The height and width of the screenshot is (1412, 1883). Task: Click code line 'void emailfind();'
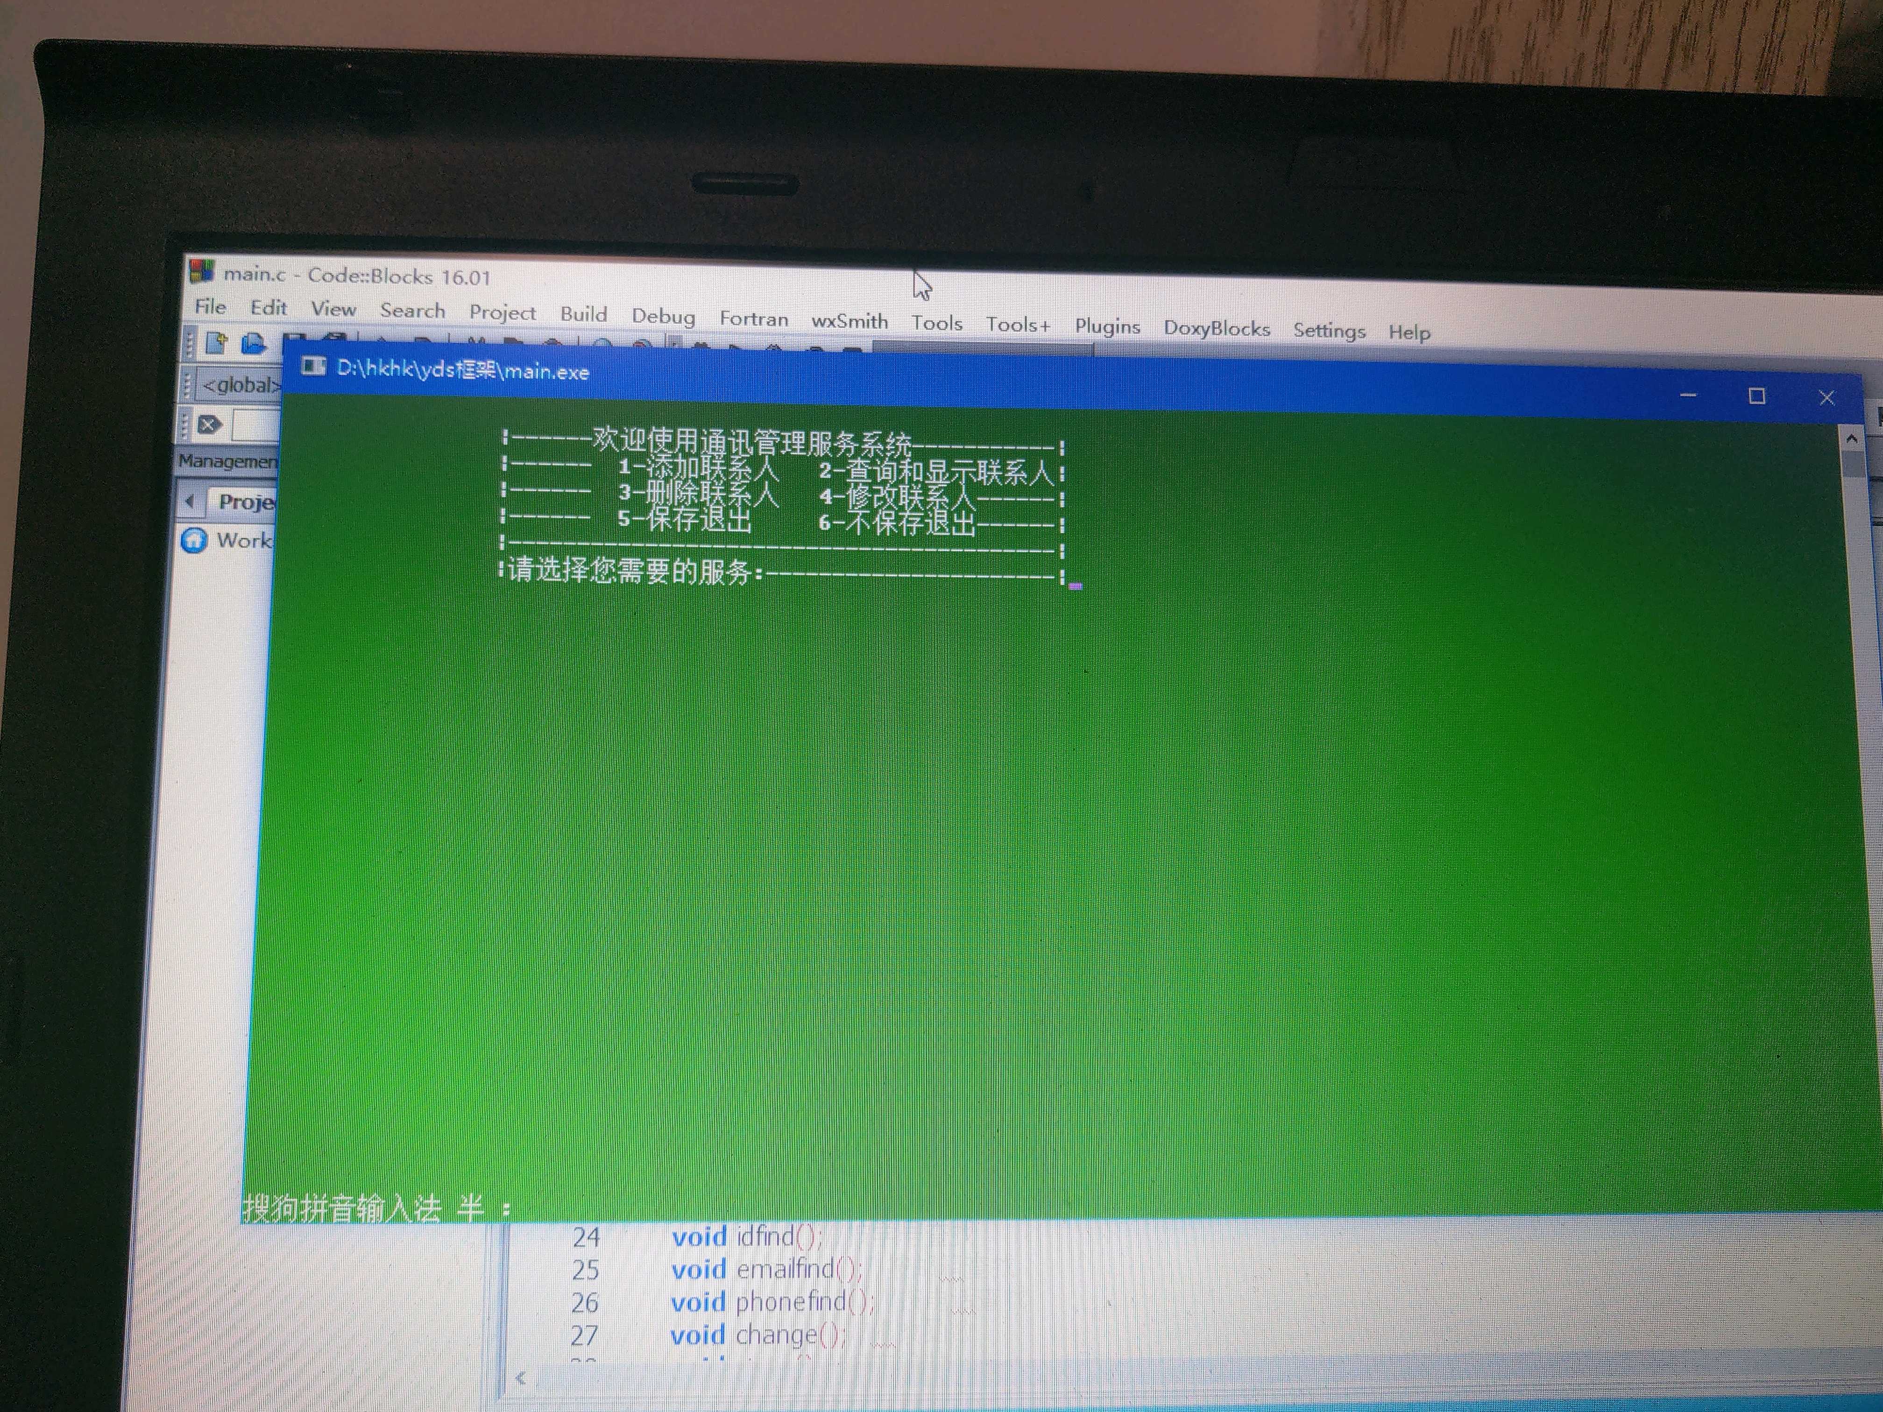767,1269
